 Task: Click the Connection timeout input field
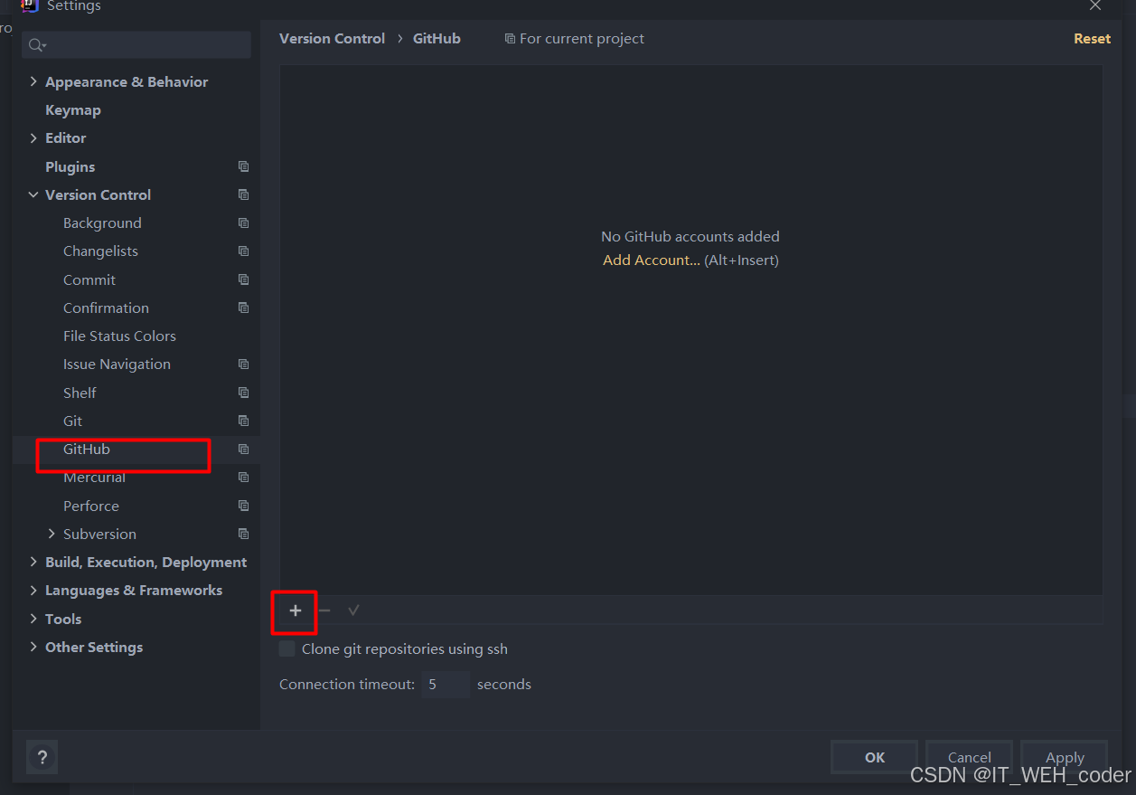click(x=446, y=684)
